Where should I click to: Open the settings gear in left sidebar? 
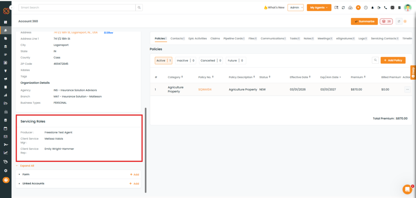(6, 170)
